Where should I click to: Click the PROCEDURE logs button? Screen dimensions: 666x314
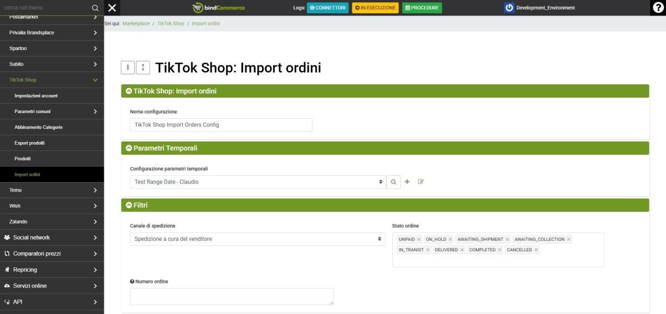(x=422, y=8)
